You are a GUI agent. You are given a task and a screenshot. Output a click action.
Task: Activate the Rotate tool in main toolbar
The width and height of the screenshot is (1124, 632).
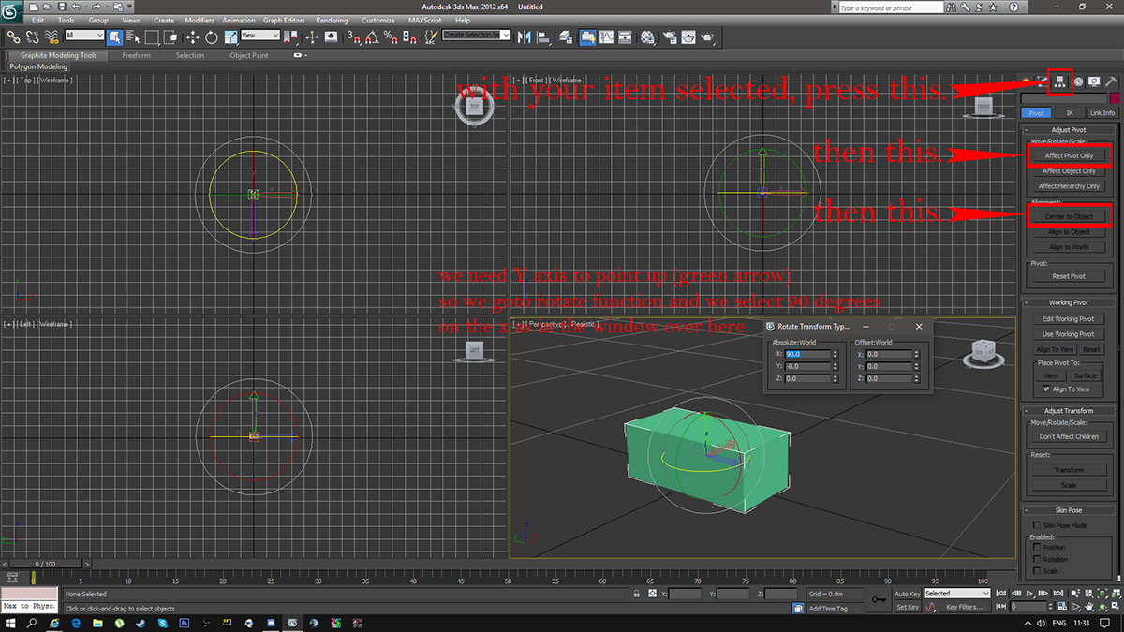212,37
